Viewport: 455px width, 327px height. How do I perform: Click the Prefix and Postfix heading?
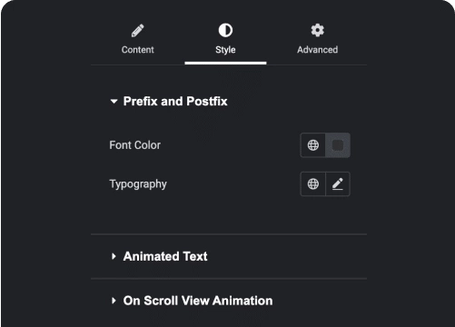[175, 102]
